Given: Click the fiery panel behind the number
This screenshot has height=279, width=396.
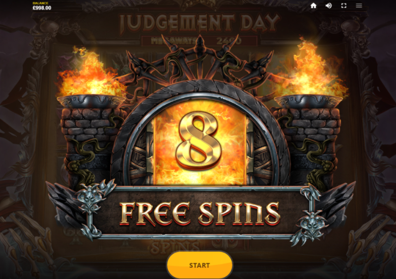Looking at the screenshot, I should coord(200,142).
